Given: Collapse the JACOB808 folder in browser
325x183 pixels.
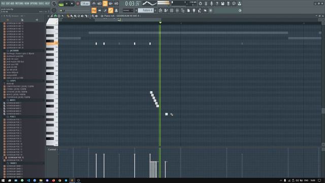Looking at the screenshot, I should point(14,51).
